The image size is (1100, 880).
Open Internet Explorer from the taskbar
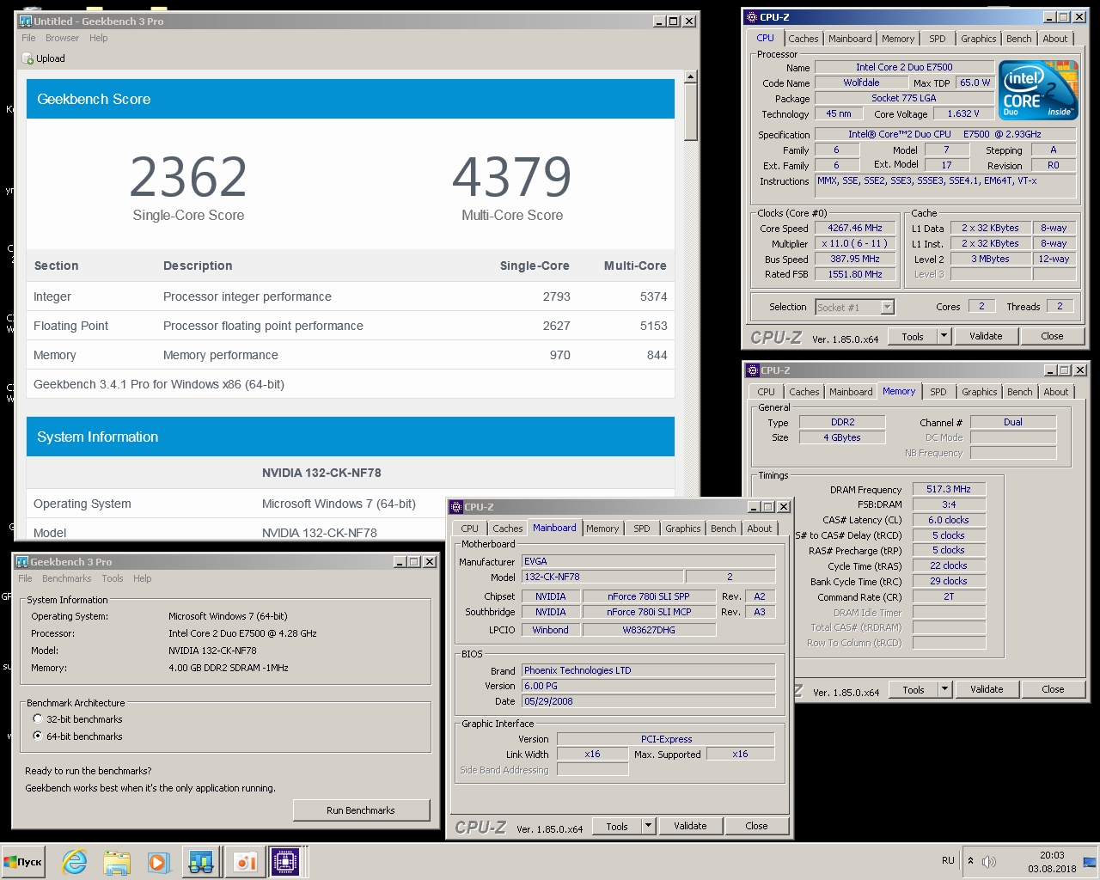pos(75,862)
